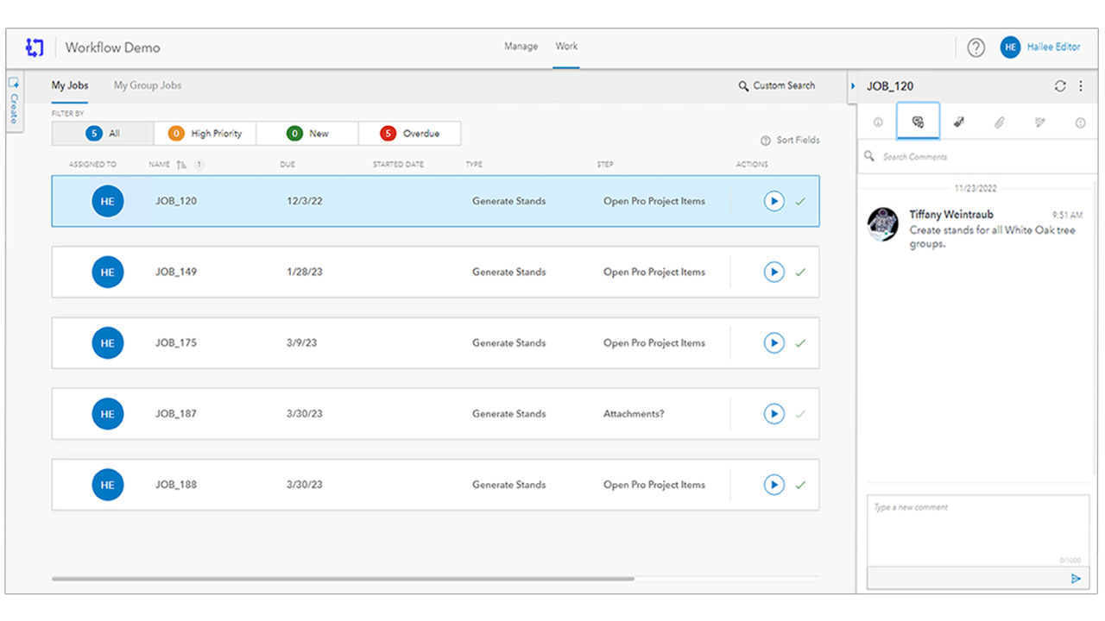The width and height of the screenshot is (1105, 621).
Task: Run the current step for JOB_120
Action: click(x=773, y=201)
